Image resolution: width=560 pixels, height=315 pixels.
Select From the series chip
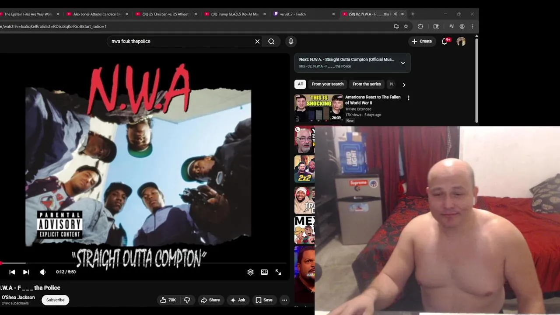367,84
